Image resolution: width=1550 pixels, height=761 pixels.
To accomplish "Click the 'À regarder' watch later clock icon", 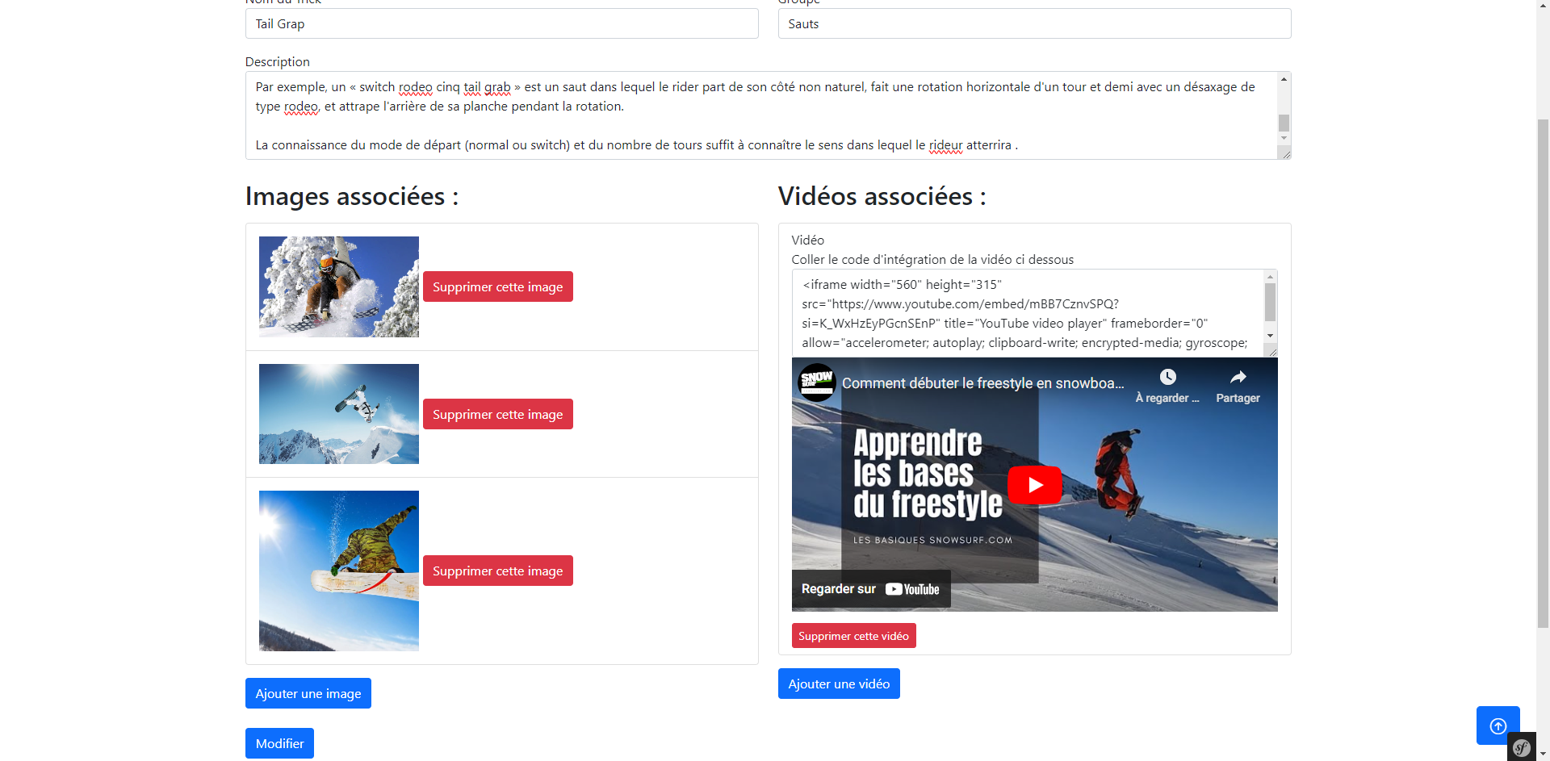I will click(x=1167, y=377).
